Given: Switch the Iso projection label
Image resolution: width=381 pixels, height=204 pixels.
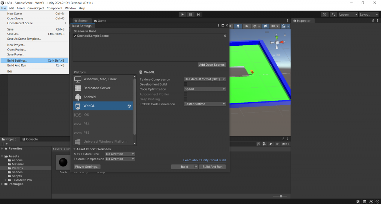Looking at the screenshot, I should [x=276, y=55].
